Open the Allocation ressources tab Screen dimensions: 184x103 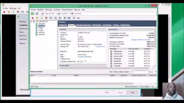pos(83,25)
